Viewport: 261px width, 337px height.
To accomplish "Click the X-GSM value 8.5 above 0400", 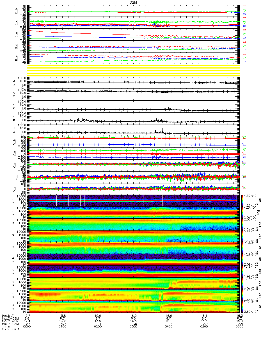I will pos(168,318).
